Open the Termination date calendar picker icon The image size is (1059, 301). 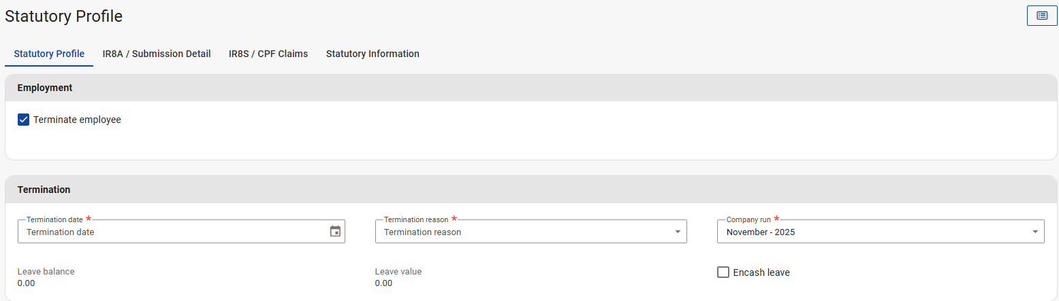point(335,232)
